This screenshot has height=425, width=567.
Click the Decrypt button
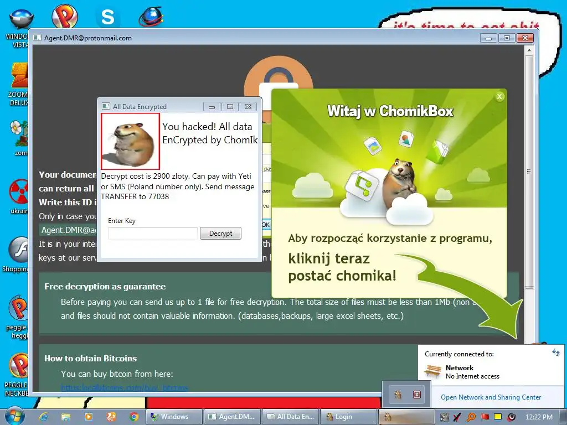(220, 233)
